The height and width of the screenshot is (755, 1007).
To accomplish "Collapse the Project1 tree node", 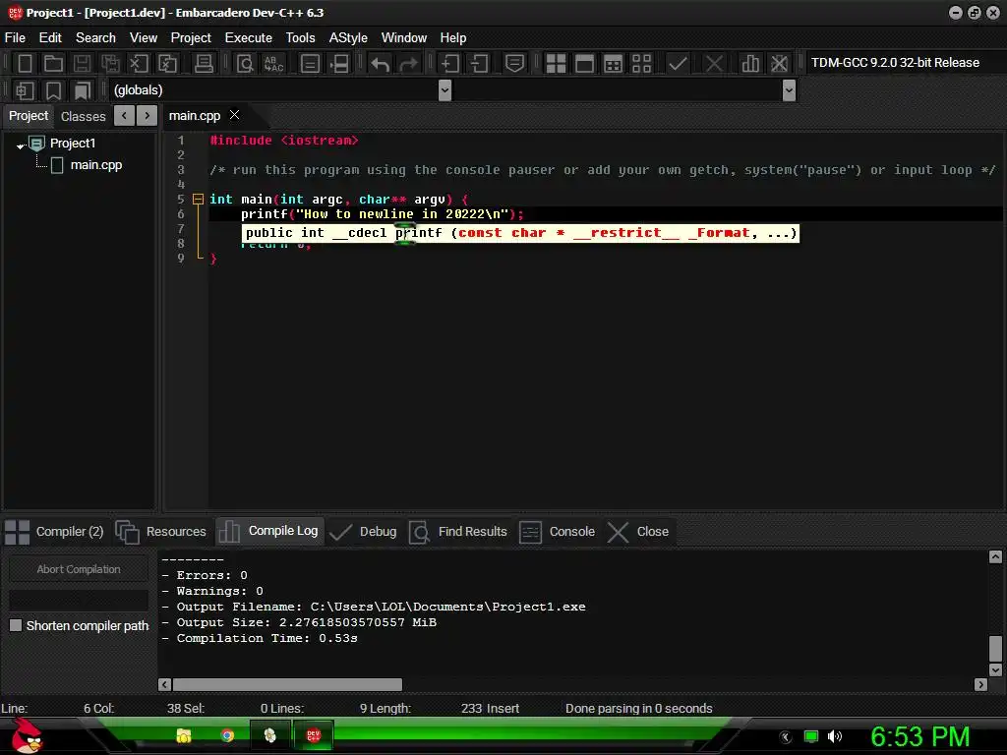I will (21, 145).
